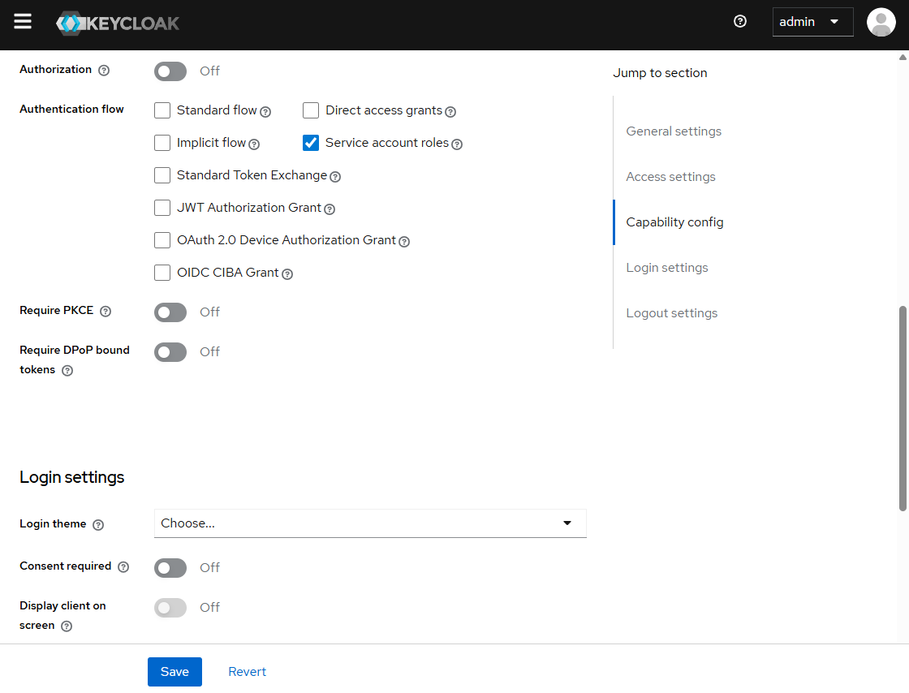Viewport: 909px width, 693px height.
Task: Check the Implicit flow checkbox
Action: (x=162, y=143)
